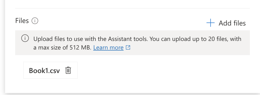The height and width of the screenshot is (95, 260).
Task: Open the Learn more link
Action: click(x=109, y=48)
